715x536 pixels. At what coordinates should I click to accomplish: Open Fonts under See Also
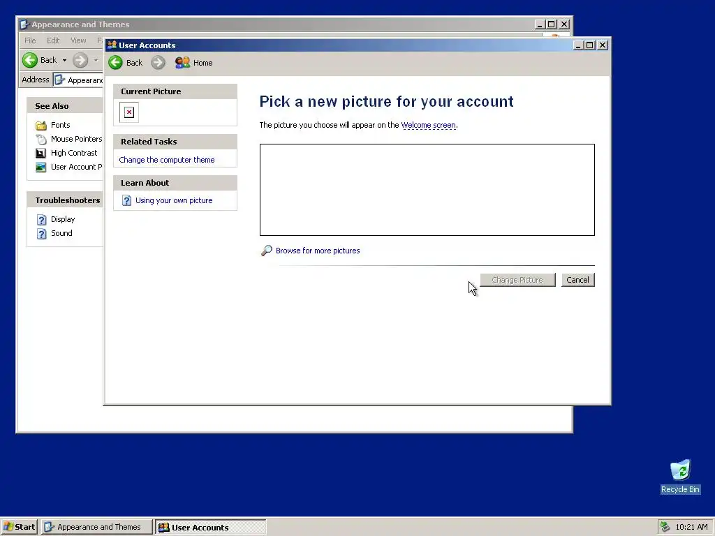pyautogui.click(x=60, y=125)
